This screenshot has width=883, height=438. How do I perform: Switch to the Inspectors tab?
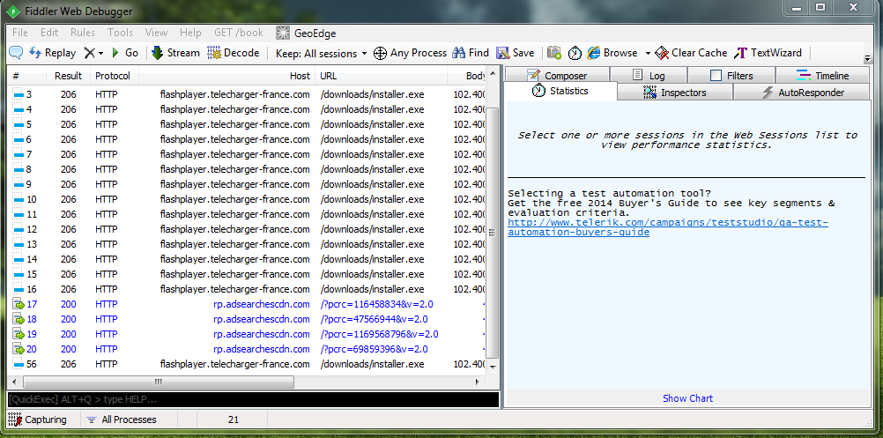675,93
